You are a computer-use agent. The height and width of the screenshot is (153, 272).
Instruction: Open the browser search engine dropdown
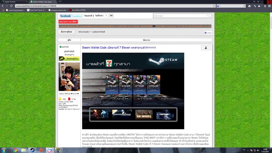pos(219,6)
